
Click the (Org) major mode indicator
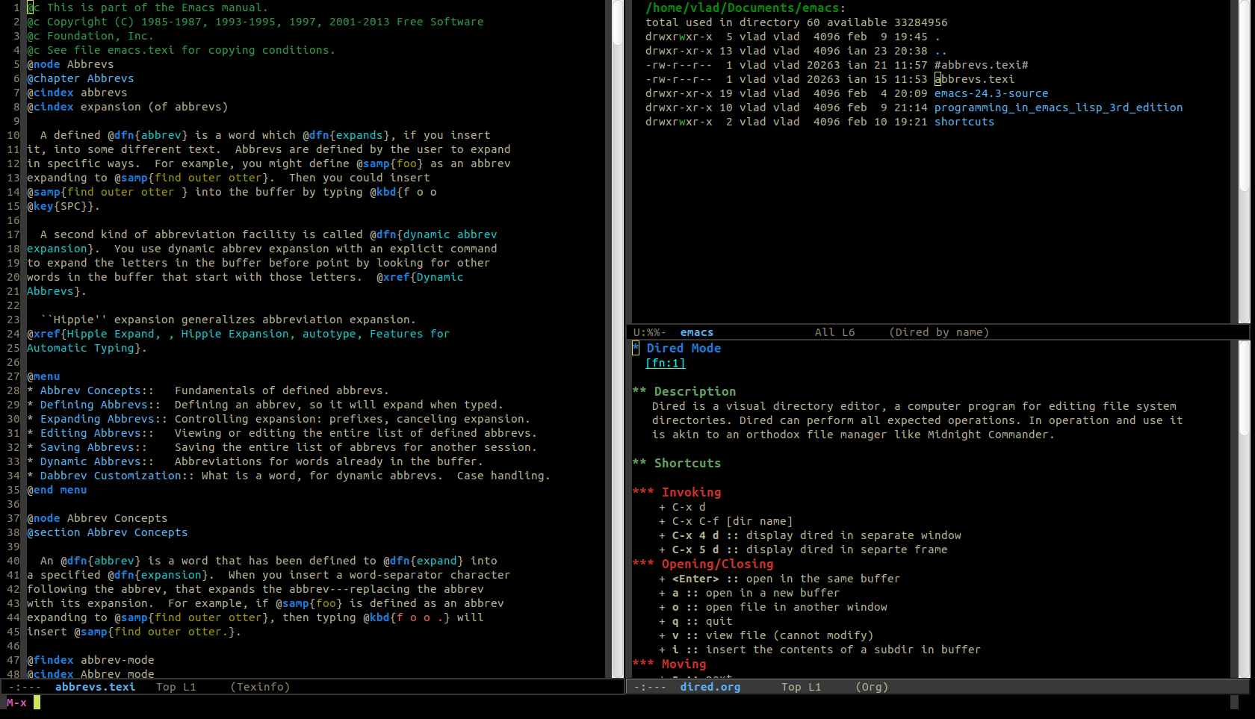pyautogui.click(x=872, y=687)
